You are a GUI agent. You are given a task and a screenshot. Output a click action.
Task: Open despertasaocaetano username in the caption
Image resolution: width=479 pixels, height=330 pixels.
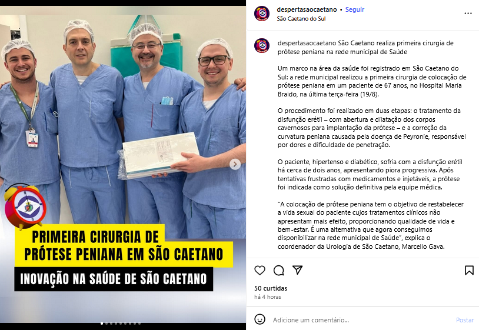(307, 43)
